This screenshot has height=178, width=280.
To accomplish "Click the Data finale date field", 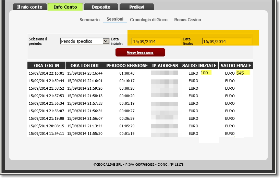I will tap(227, 41).
